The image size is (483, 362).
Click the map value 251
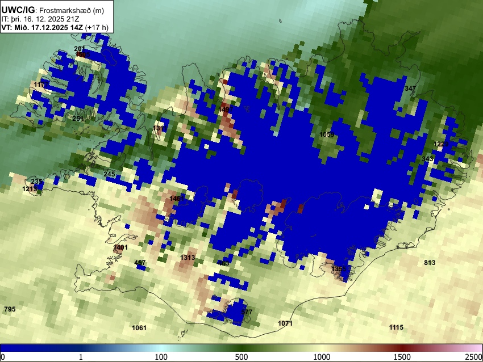tap(78, 119)
